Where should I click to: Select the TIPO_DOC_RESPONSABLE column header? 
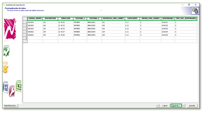pos(186,19)
